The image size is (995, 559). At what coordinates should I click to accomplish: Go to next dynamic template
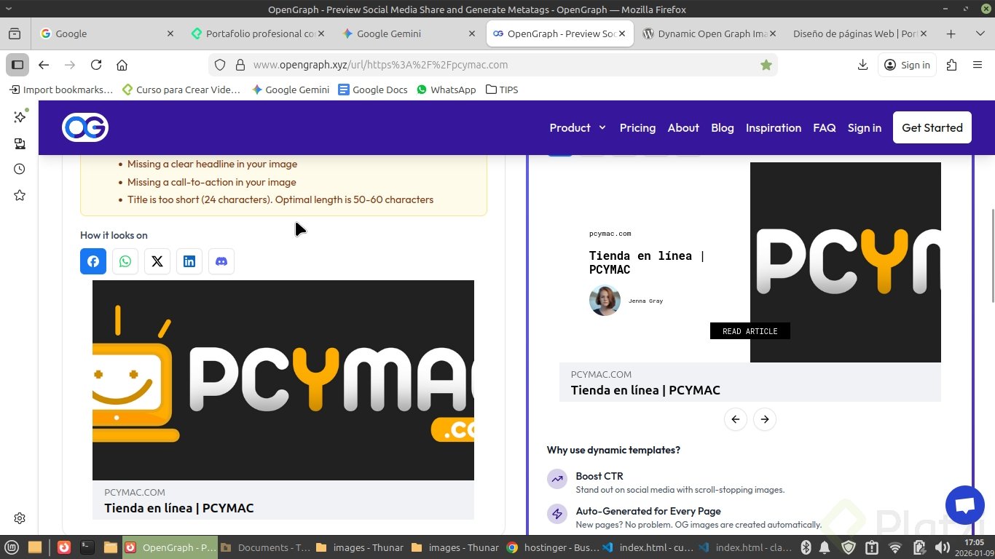(x=765, y=419)
